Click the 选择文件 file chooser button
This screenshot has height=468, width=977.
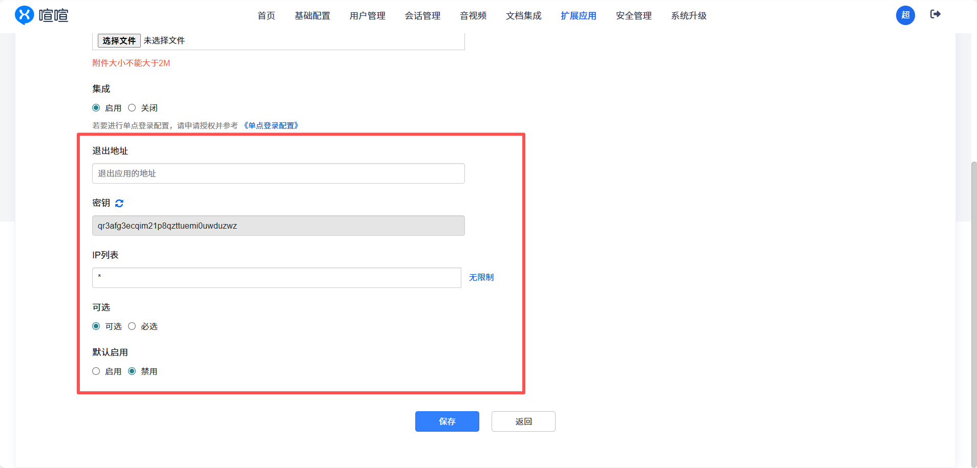pos(119,40)
